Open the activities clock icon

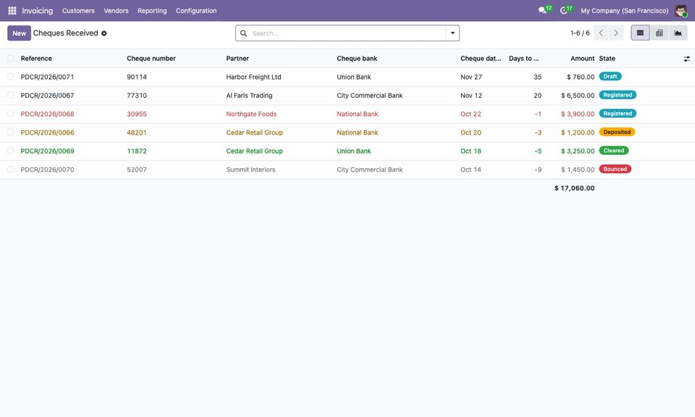tap(564, 10)
